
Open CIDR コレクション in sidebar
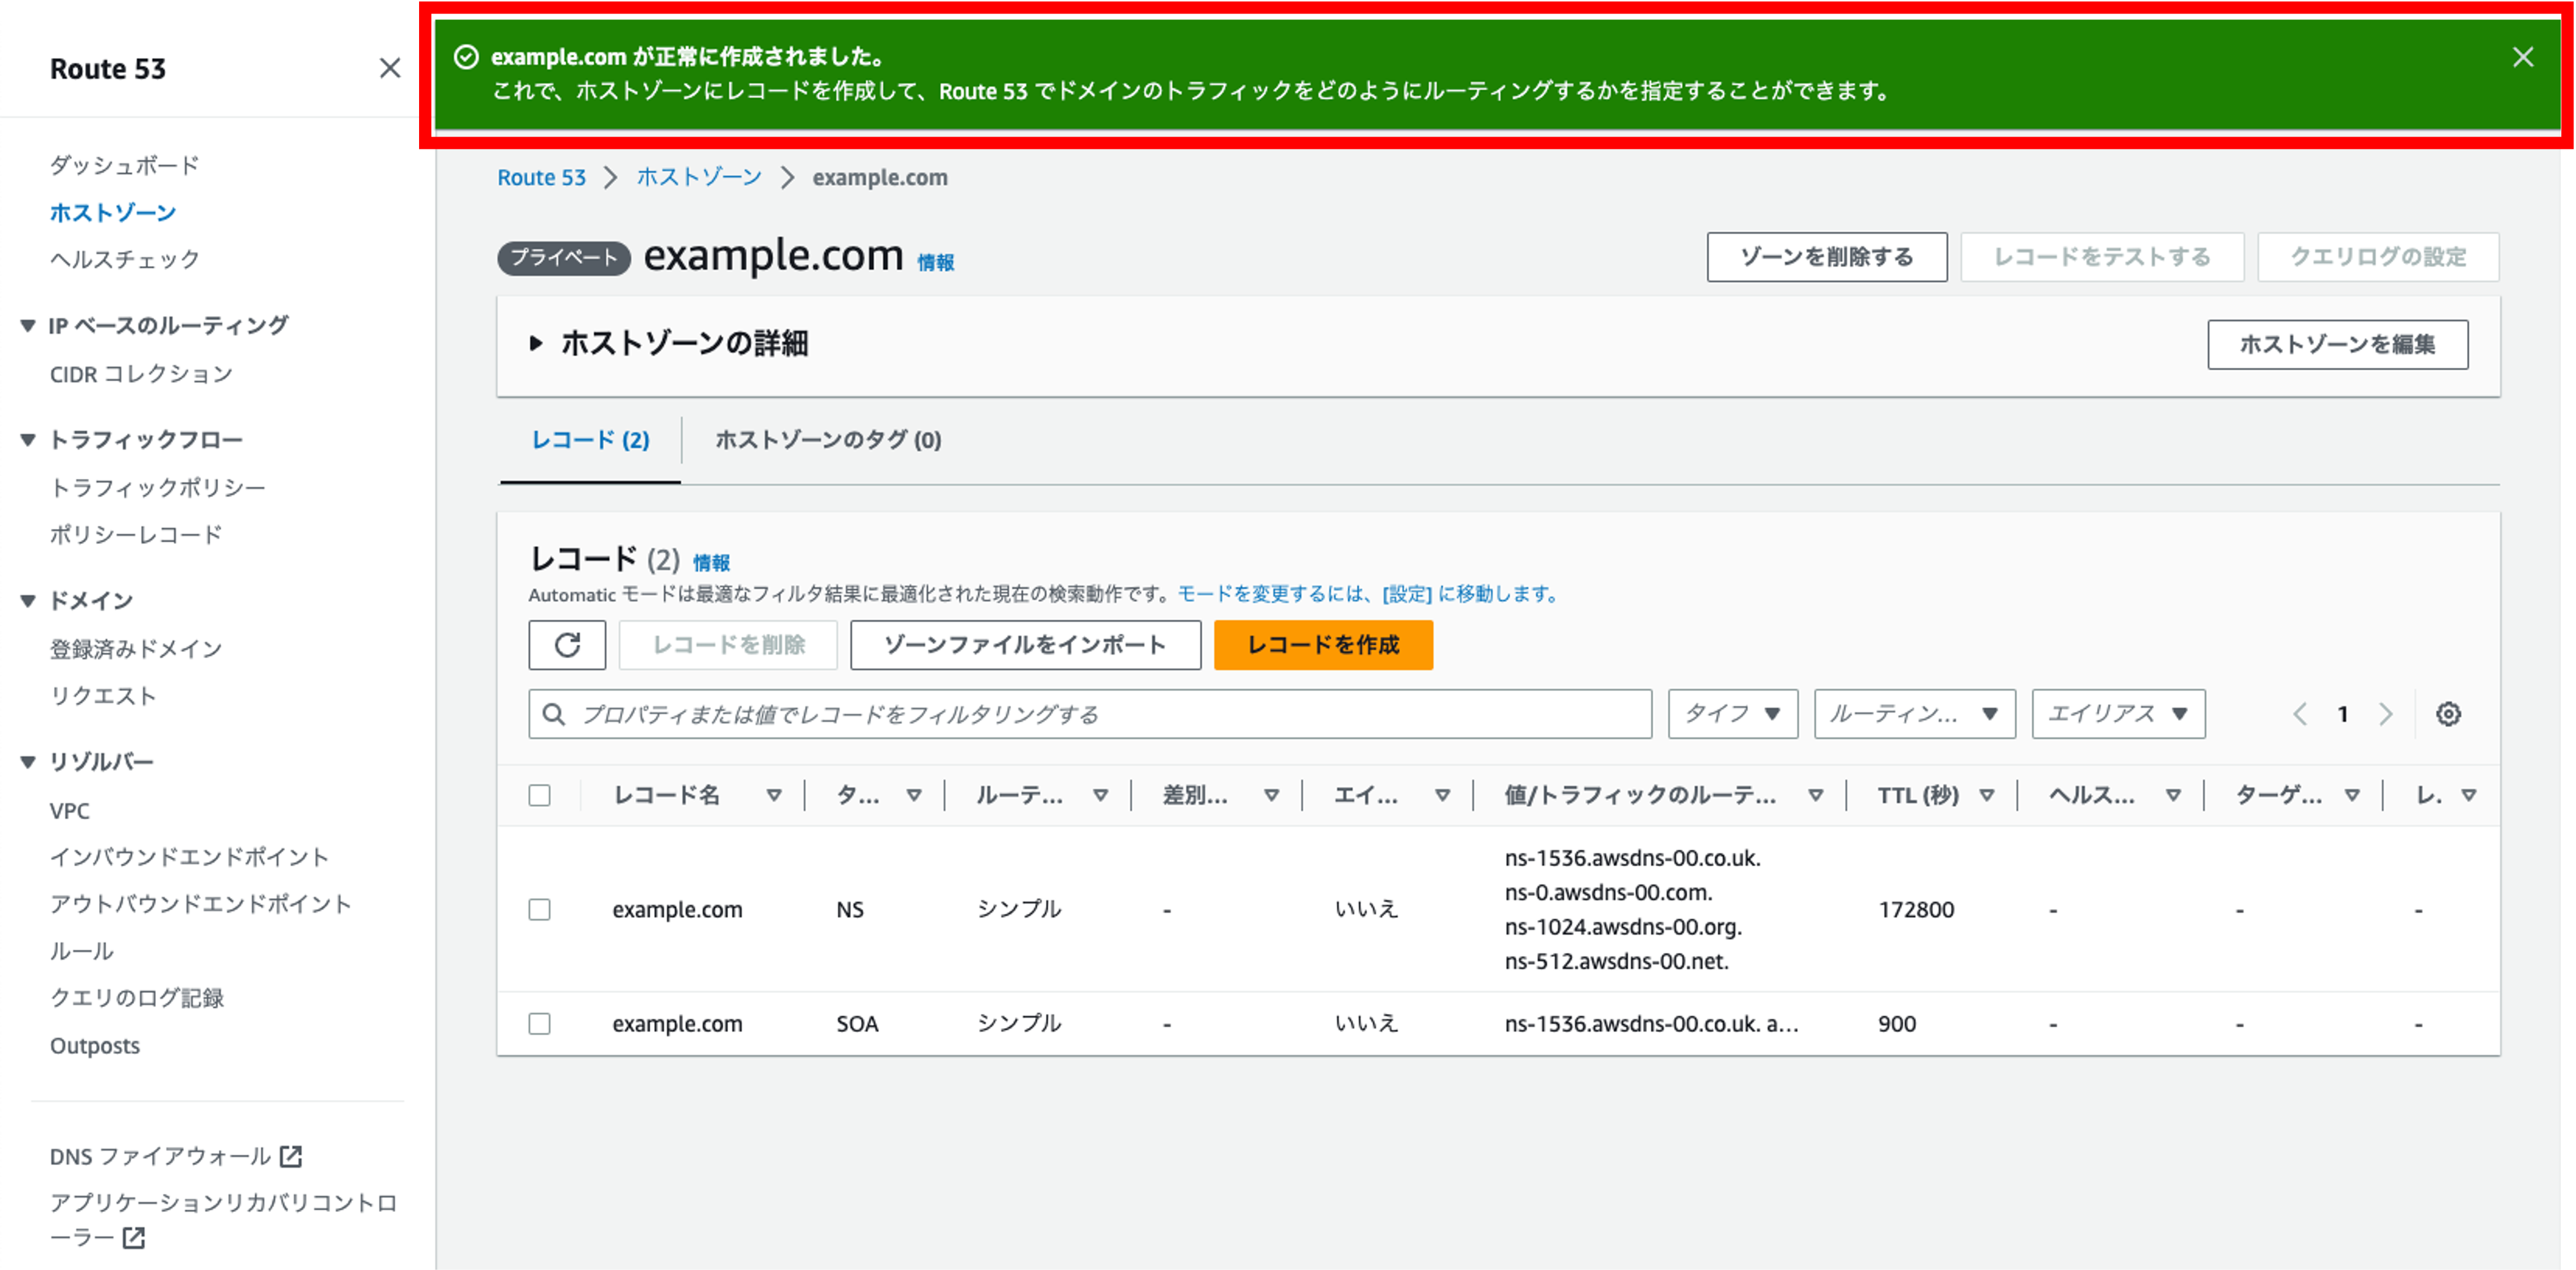pos(141,374)
